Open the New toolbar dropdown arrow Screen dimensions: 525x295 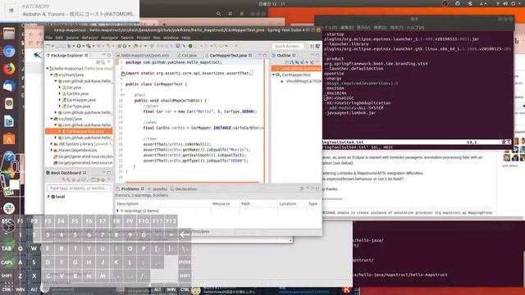(52, 46)
